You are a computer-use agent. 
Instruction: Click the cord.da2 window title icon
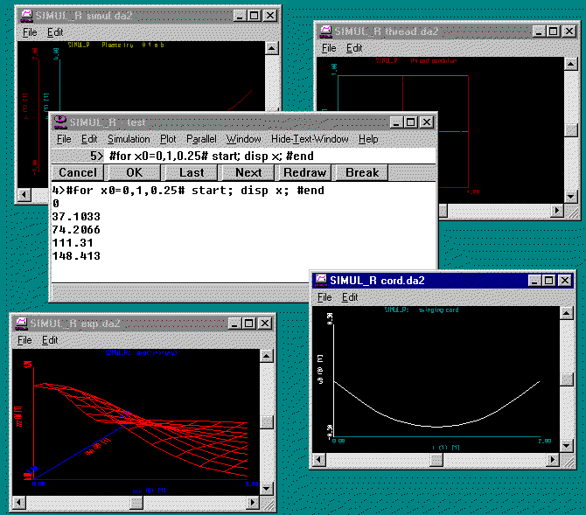coord(321,281)
